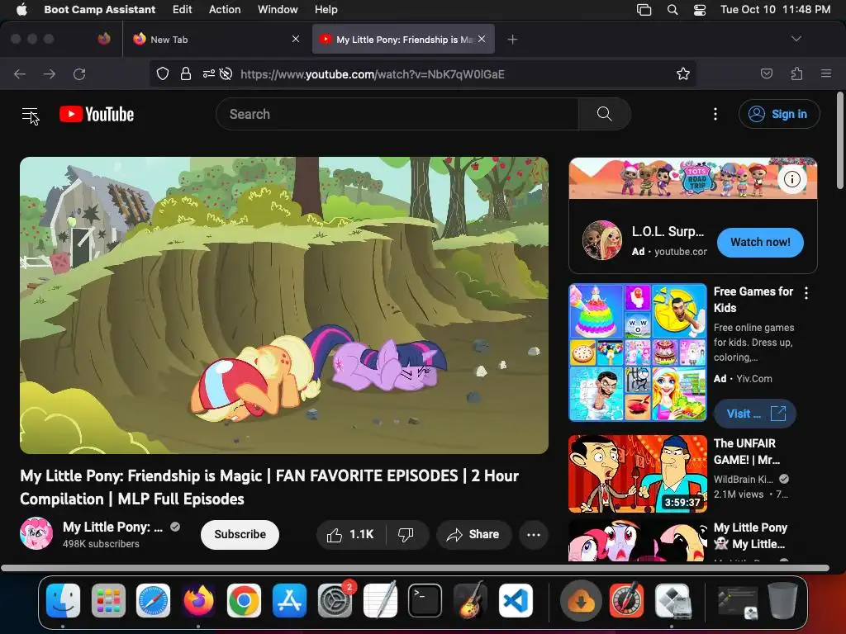Click Watch now! on the L.O.L. ad

tap(760, 242)
